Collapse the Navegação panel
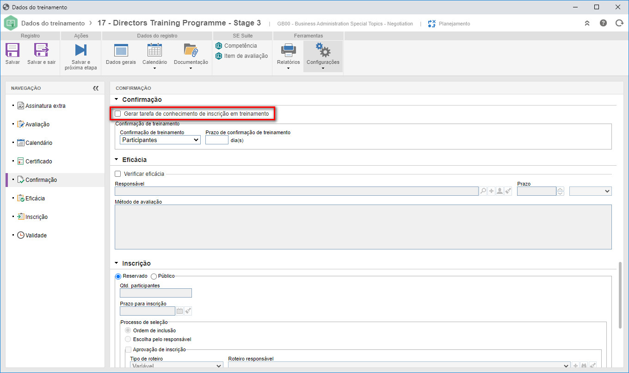 [96, 88]
